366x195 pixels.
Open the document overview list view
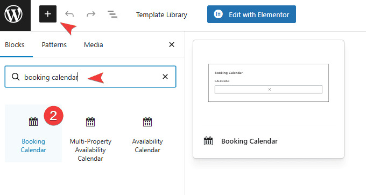click(x=112, y=14)
